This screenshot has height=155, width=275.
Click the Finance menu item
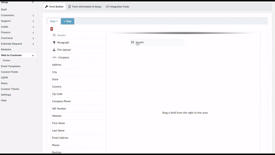(x=5, y=32)
